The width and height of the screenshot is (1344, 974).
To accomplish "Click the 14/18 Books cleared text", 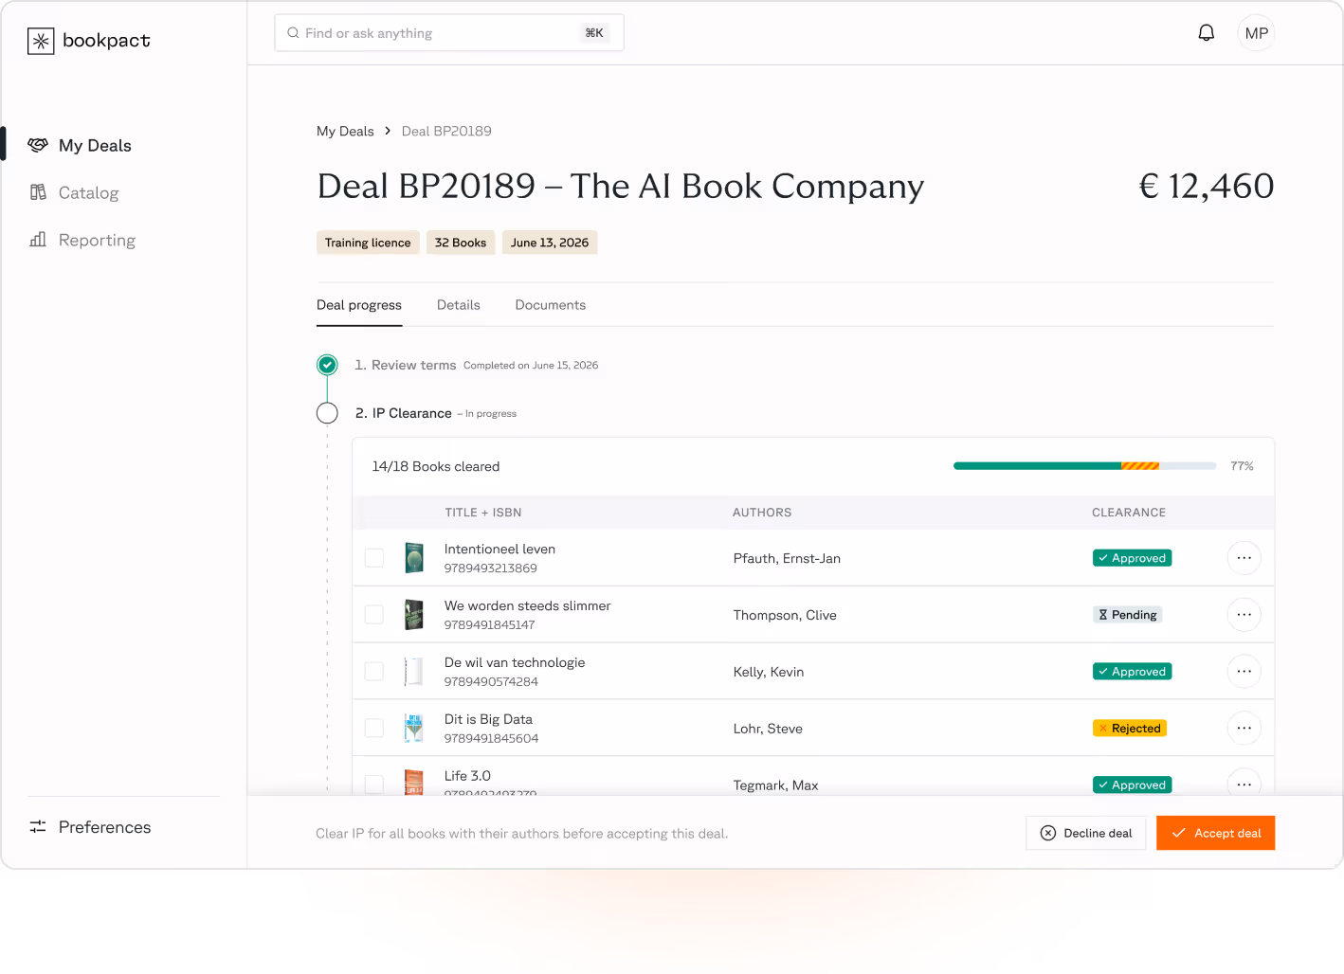I will pyautogui.click(x=436, y=466).
